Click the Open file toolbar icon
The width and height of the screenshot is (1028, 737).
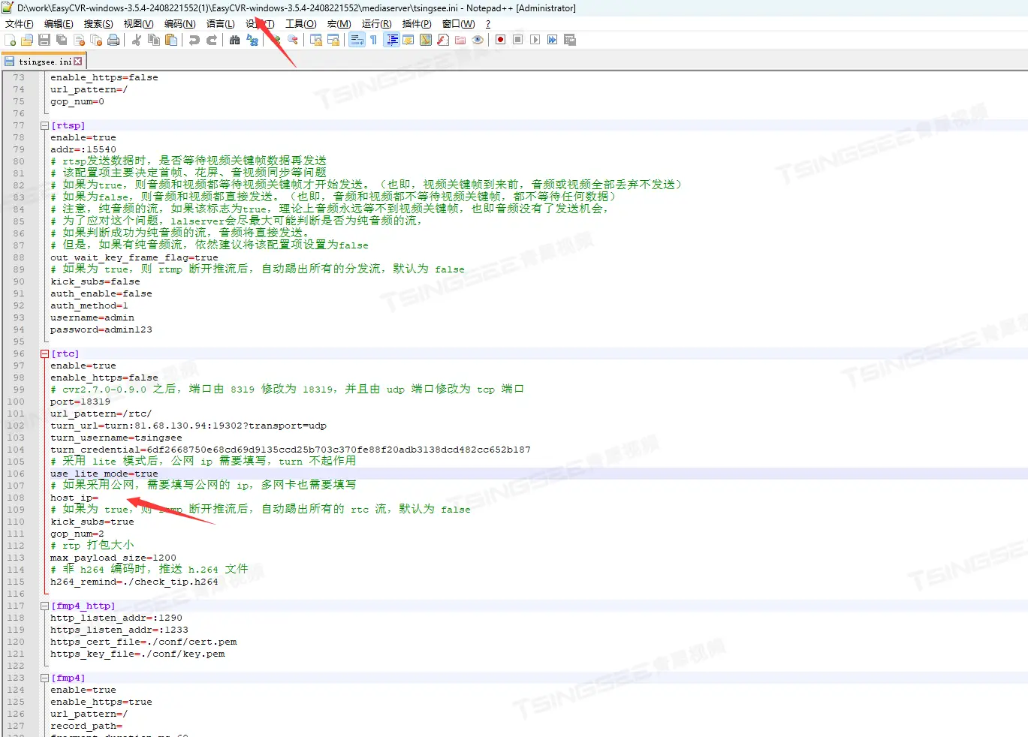(27, 40)
